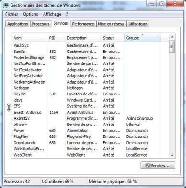Close the Gestionnaire des tâches window

point(175,4)
